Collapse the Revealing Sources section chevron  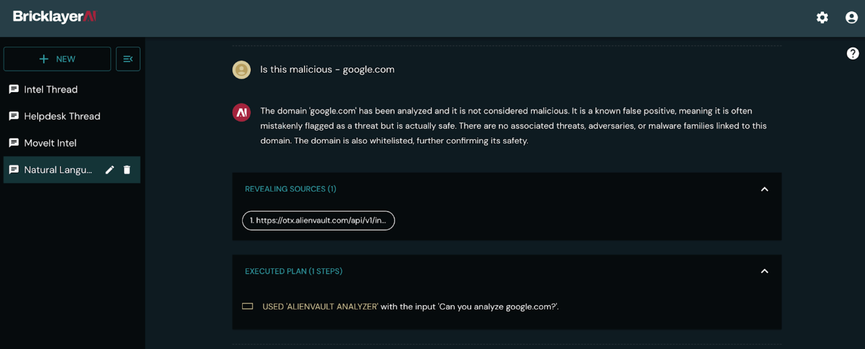pyautogui.click(x=764, y=189)
